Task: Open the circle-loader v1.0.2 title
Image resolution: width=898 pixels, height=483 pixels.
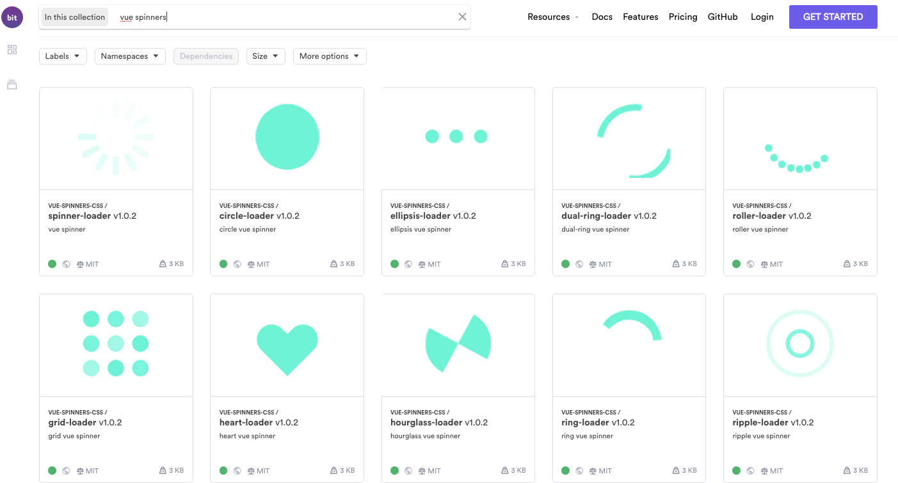Action: click(x=259, y=216)
